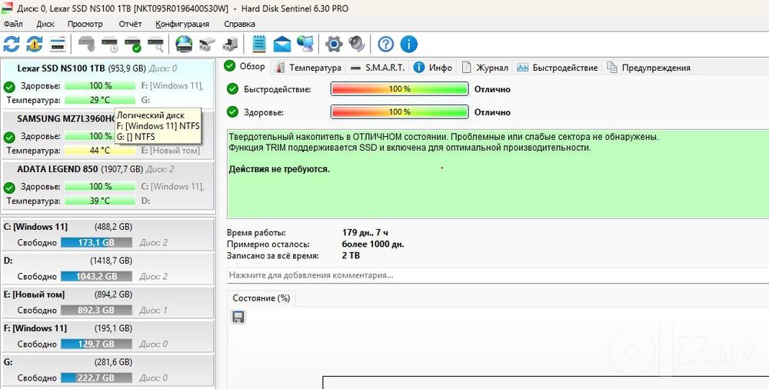Click Lexar SSD health check icon
This screenshot has height=389, width=769.
9,88
